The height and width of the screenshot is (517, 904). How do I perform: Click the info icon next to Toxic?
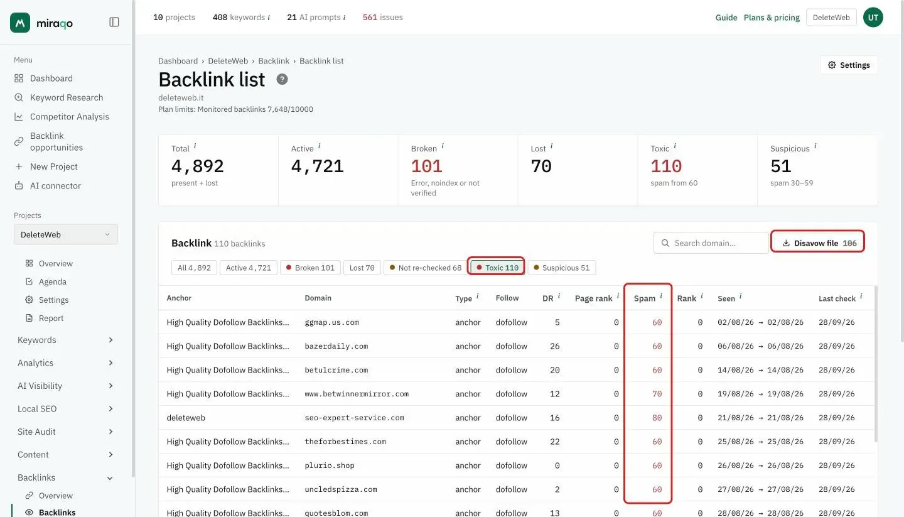tap(675, 146)
